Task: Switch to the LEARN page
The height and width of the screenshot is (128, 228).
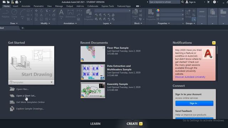Action: [95, 124]
